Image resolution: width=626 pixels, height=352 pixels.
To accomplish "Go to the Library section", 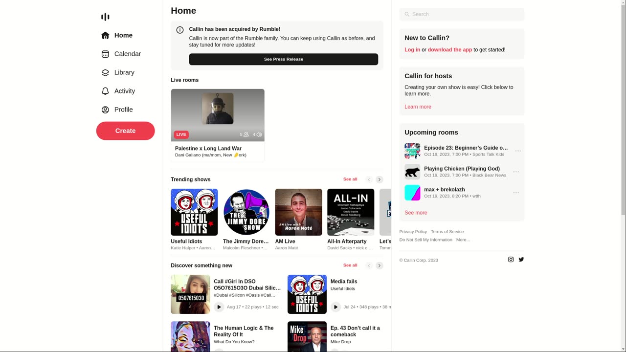I will pyautogui.click(x=117, y=72).
